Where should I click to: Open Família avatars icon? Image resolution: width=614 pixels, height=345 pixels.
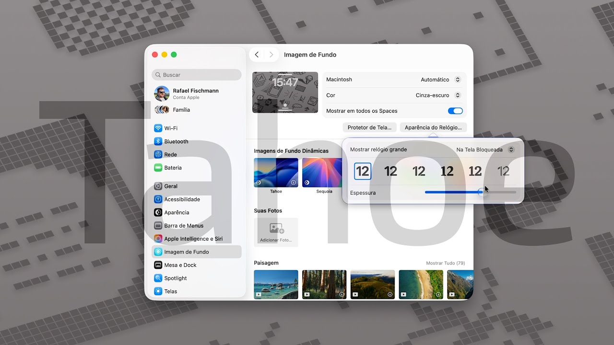(162, 110)
